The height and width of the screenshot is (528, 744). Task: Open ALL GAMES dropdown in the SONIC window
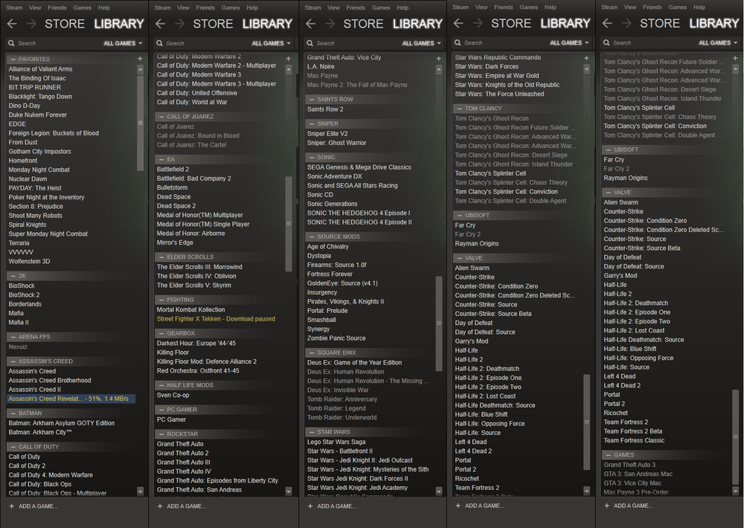click(x=421, y=43)
